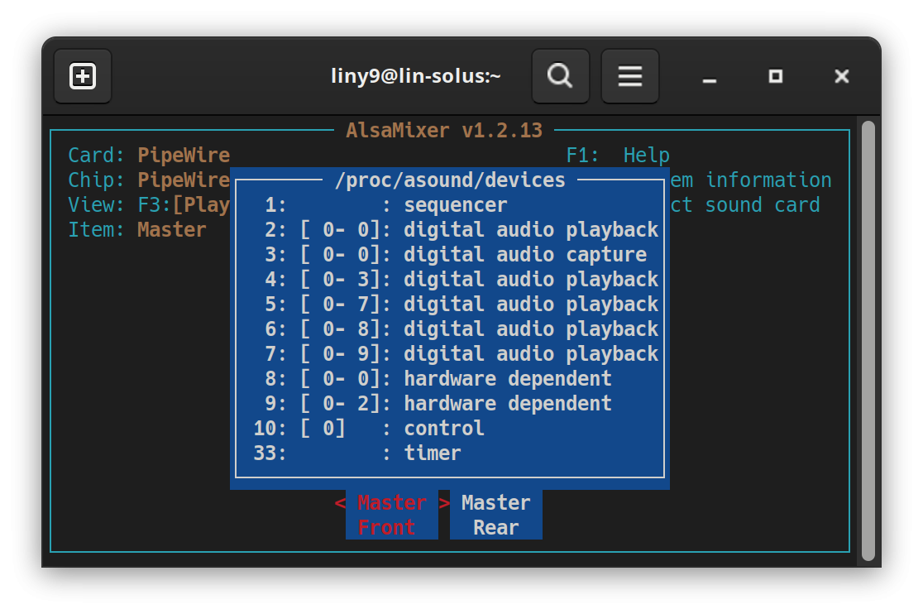Click the right arrow after Master Front
The width and height of the screenshot is (923, 614).
444,503
